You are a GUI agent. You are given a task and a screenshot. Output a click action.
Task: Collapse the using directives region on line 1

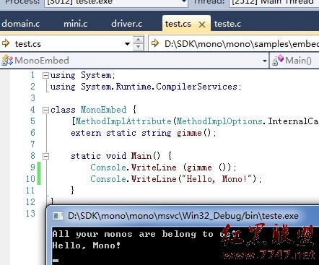(45, 75)
